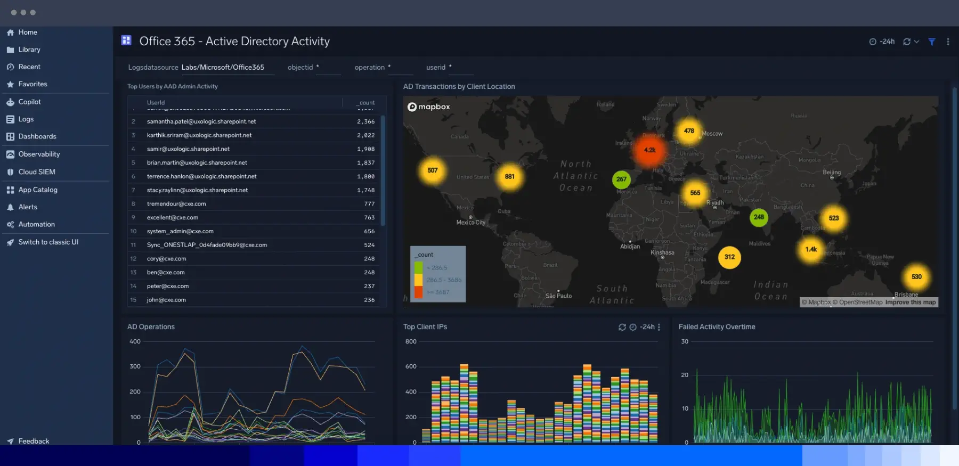This screenshot has width=959, height=466.
Task: Click the dashboard page vertical scrollbar
Action: pos(955,248)
